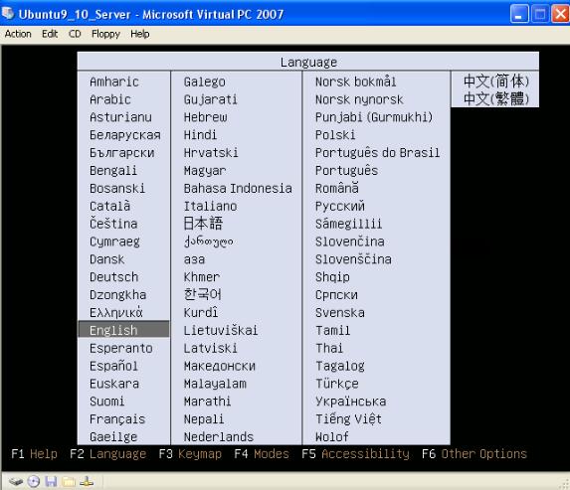Click F5 Accessibility option
This screenshot has height=490, width=570.
tap(355, 453)
